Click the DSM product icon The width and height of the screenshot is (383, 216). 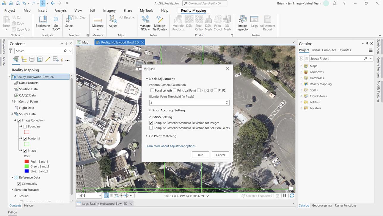[189, 22]
